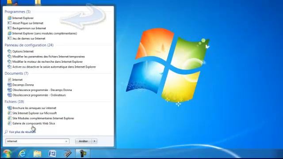Click the Brochure les arnaques file icon
Screen dimensions: 283x159
pyautogui.click(x=9, y=108)
